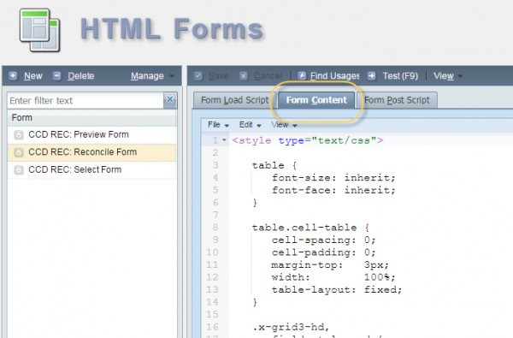Click line number 7 in the gutter
The height and width of the screenshot is (338, 513).
point(215,215)
